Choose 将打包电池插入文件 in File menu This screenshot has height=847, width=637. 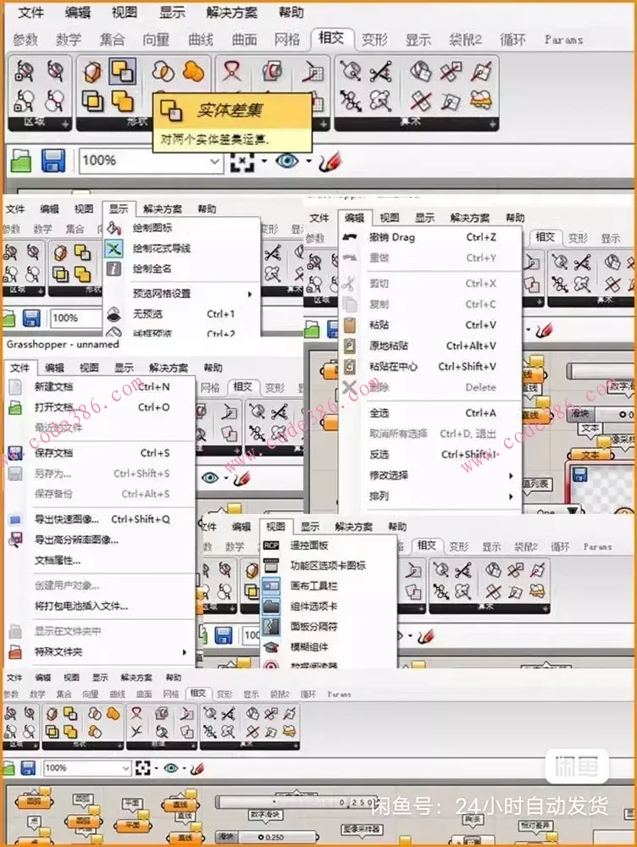81,606
